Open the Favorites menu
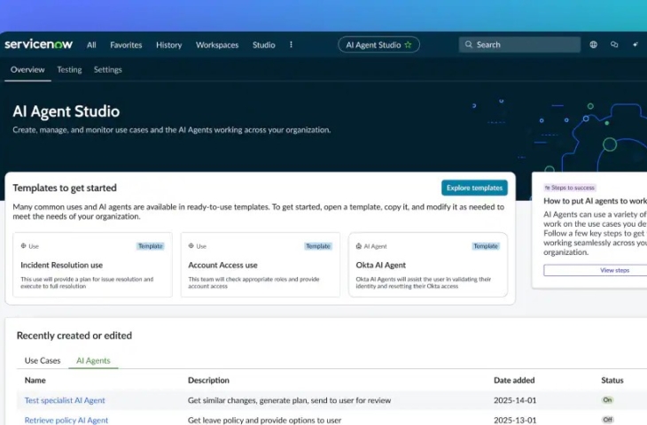The width and height of the screenshot is (647, 425). [126, 45]
